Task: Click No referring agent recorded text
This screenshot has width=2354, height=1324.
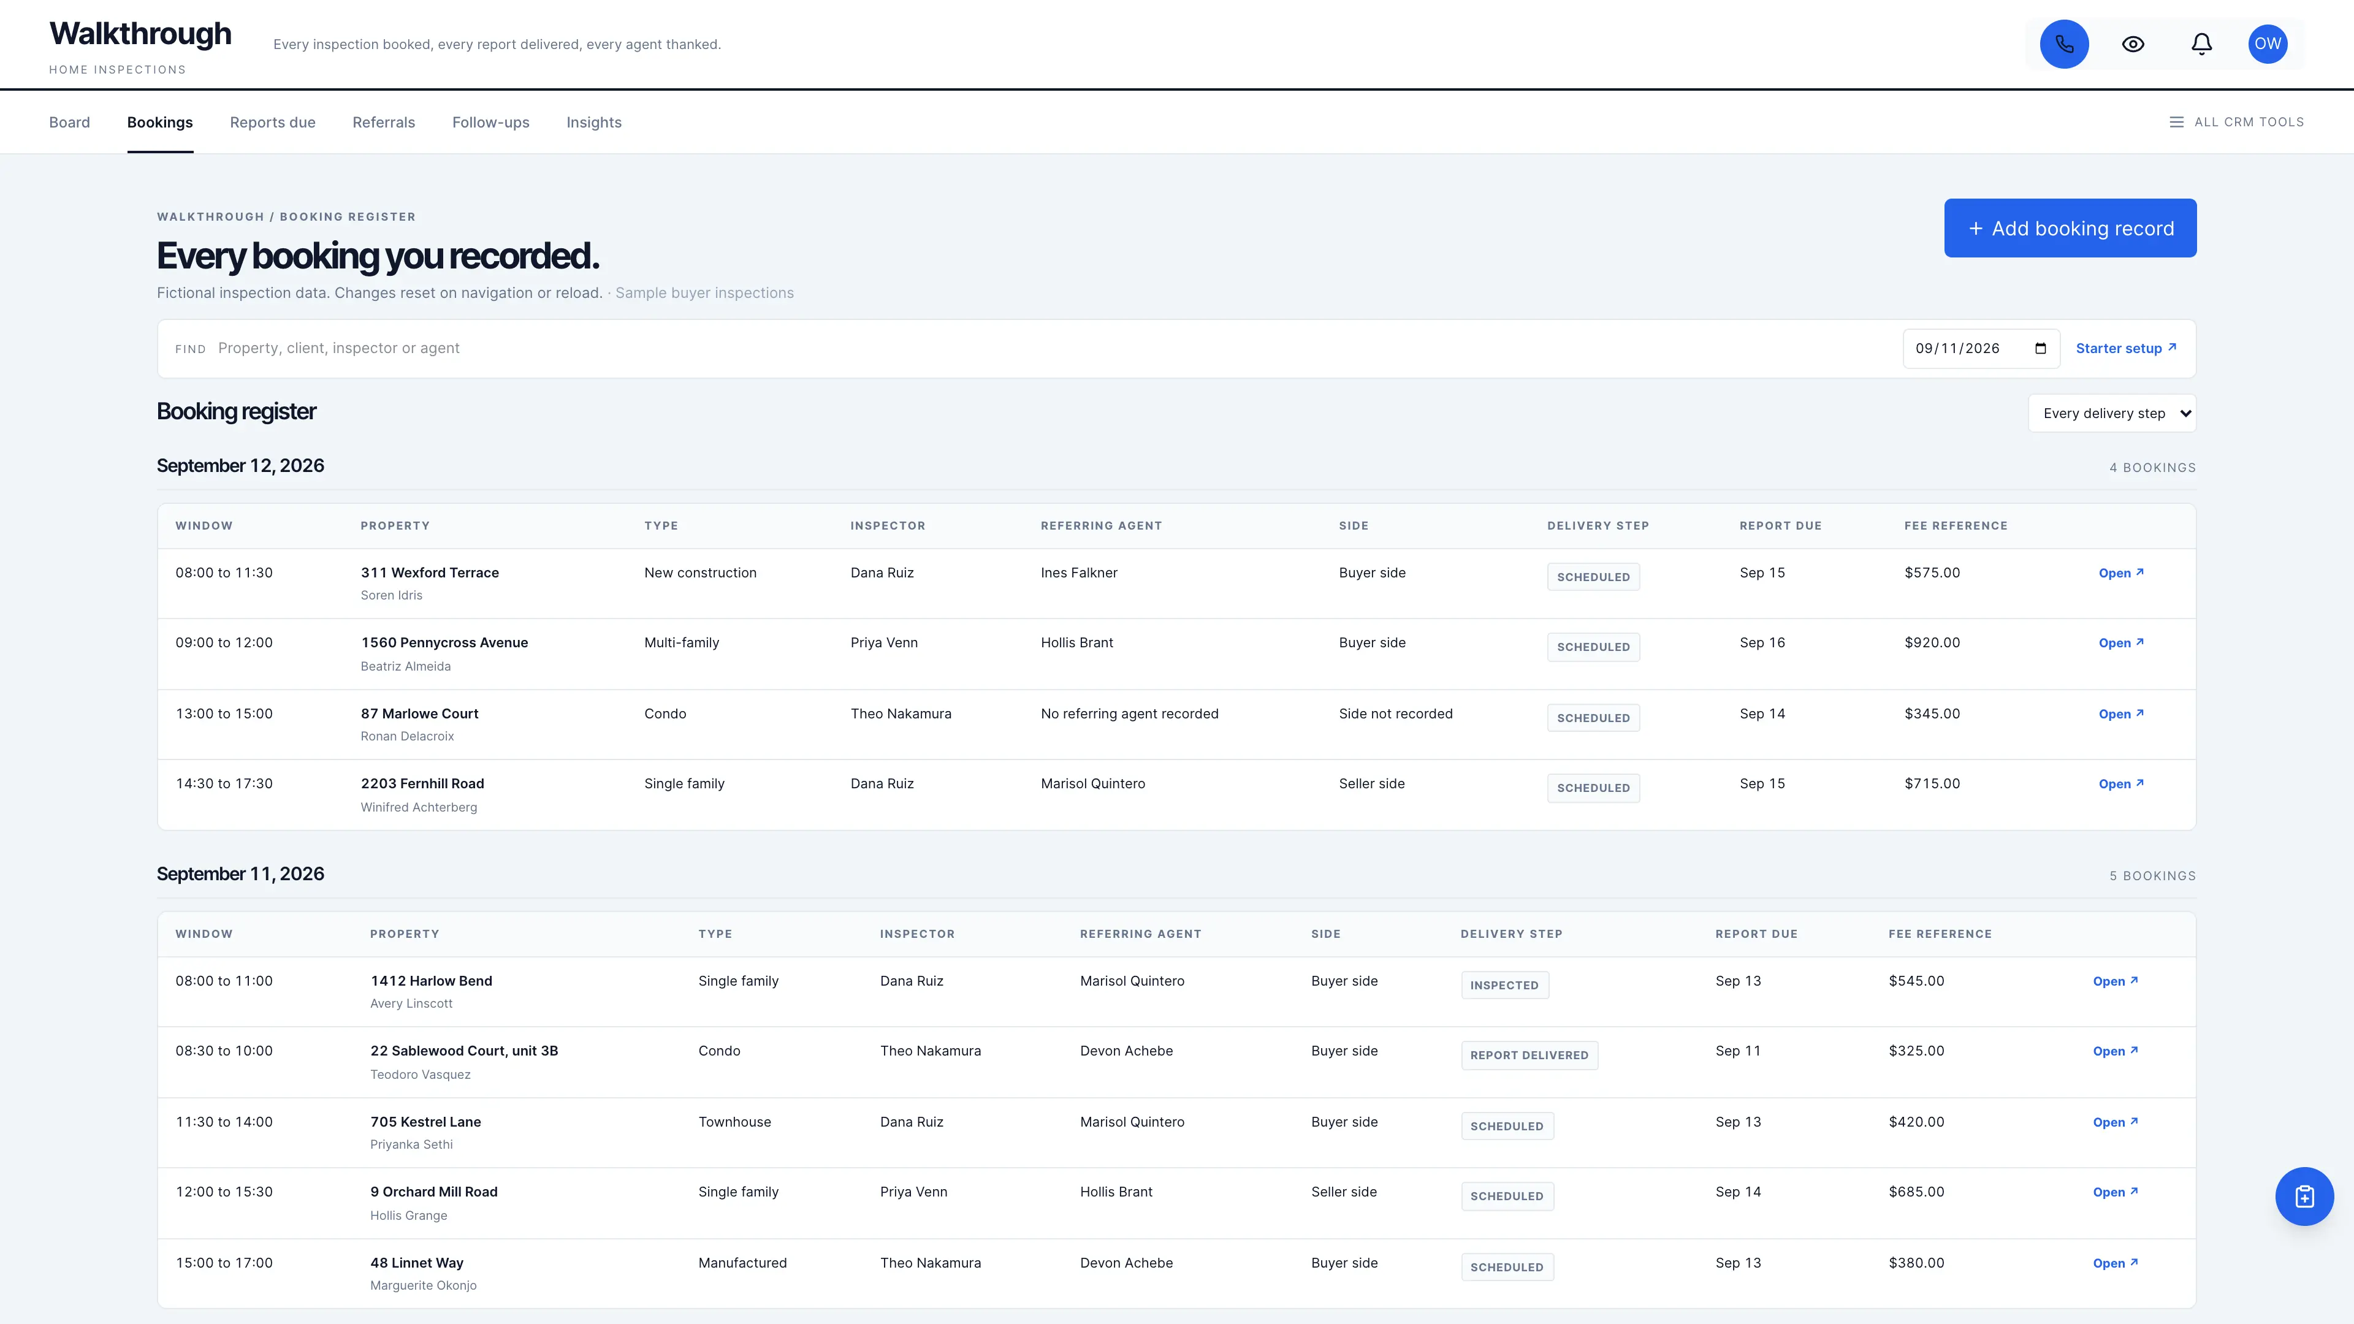Action: point(1129,713)
